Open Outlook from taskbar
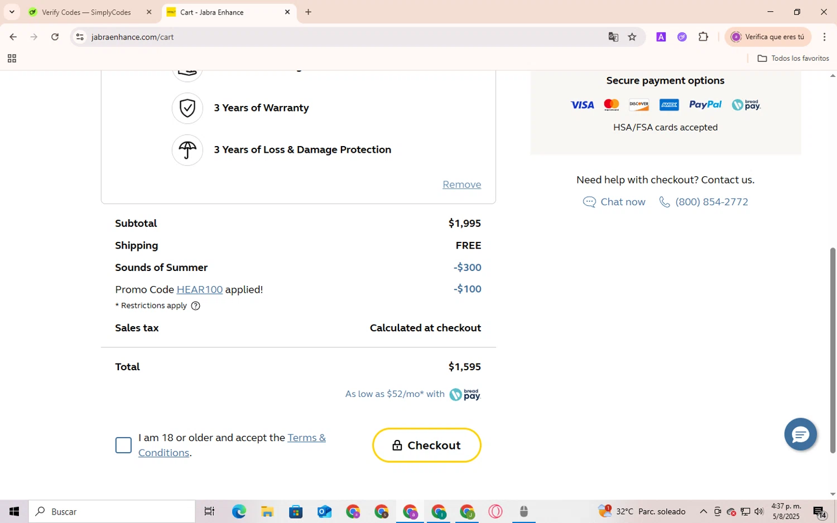837x523 pixels. 324,511
